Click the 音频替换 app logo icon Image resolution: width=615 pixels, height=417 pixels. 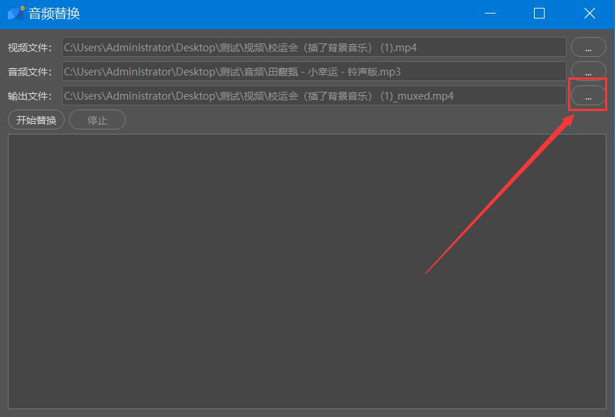(16, 14)
